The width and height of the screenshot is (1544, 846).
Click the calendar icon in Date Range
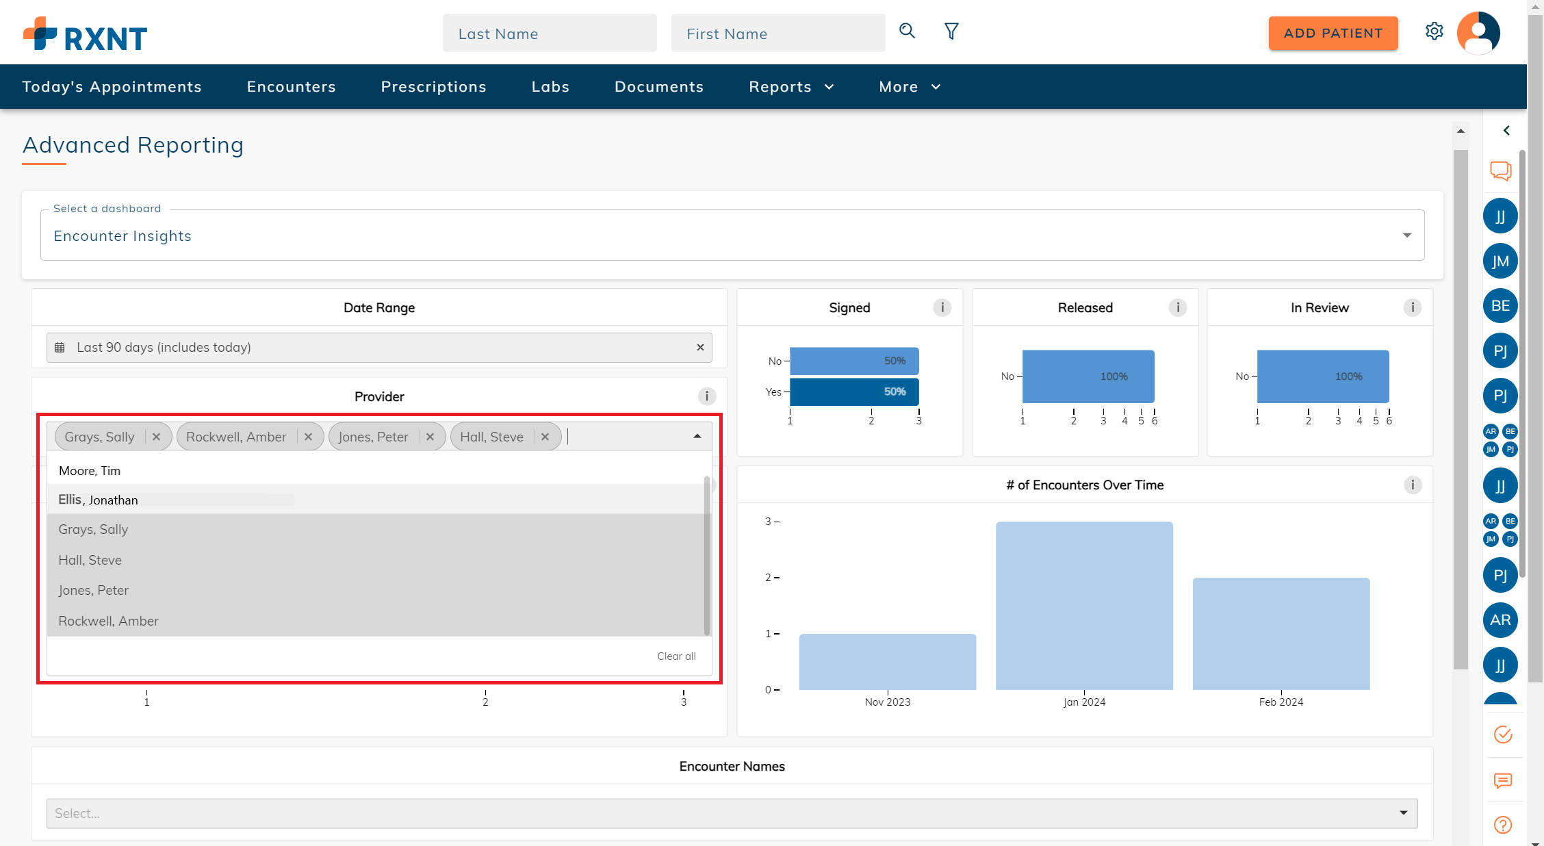coord(60,347)
